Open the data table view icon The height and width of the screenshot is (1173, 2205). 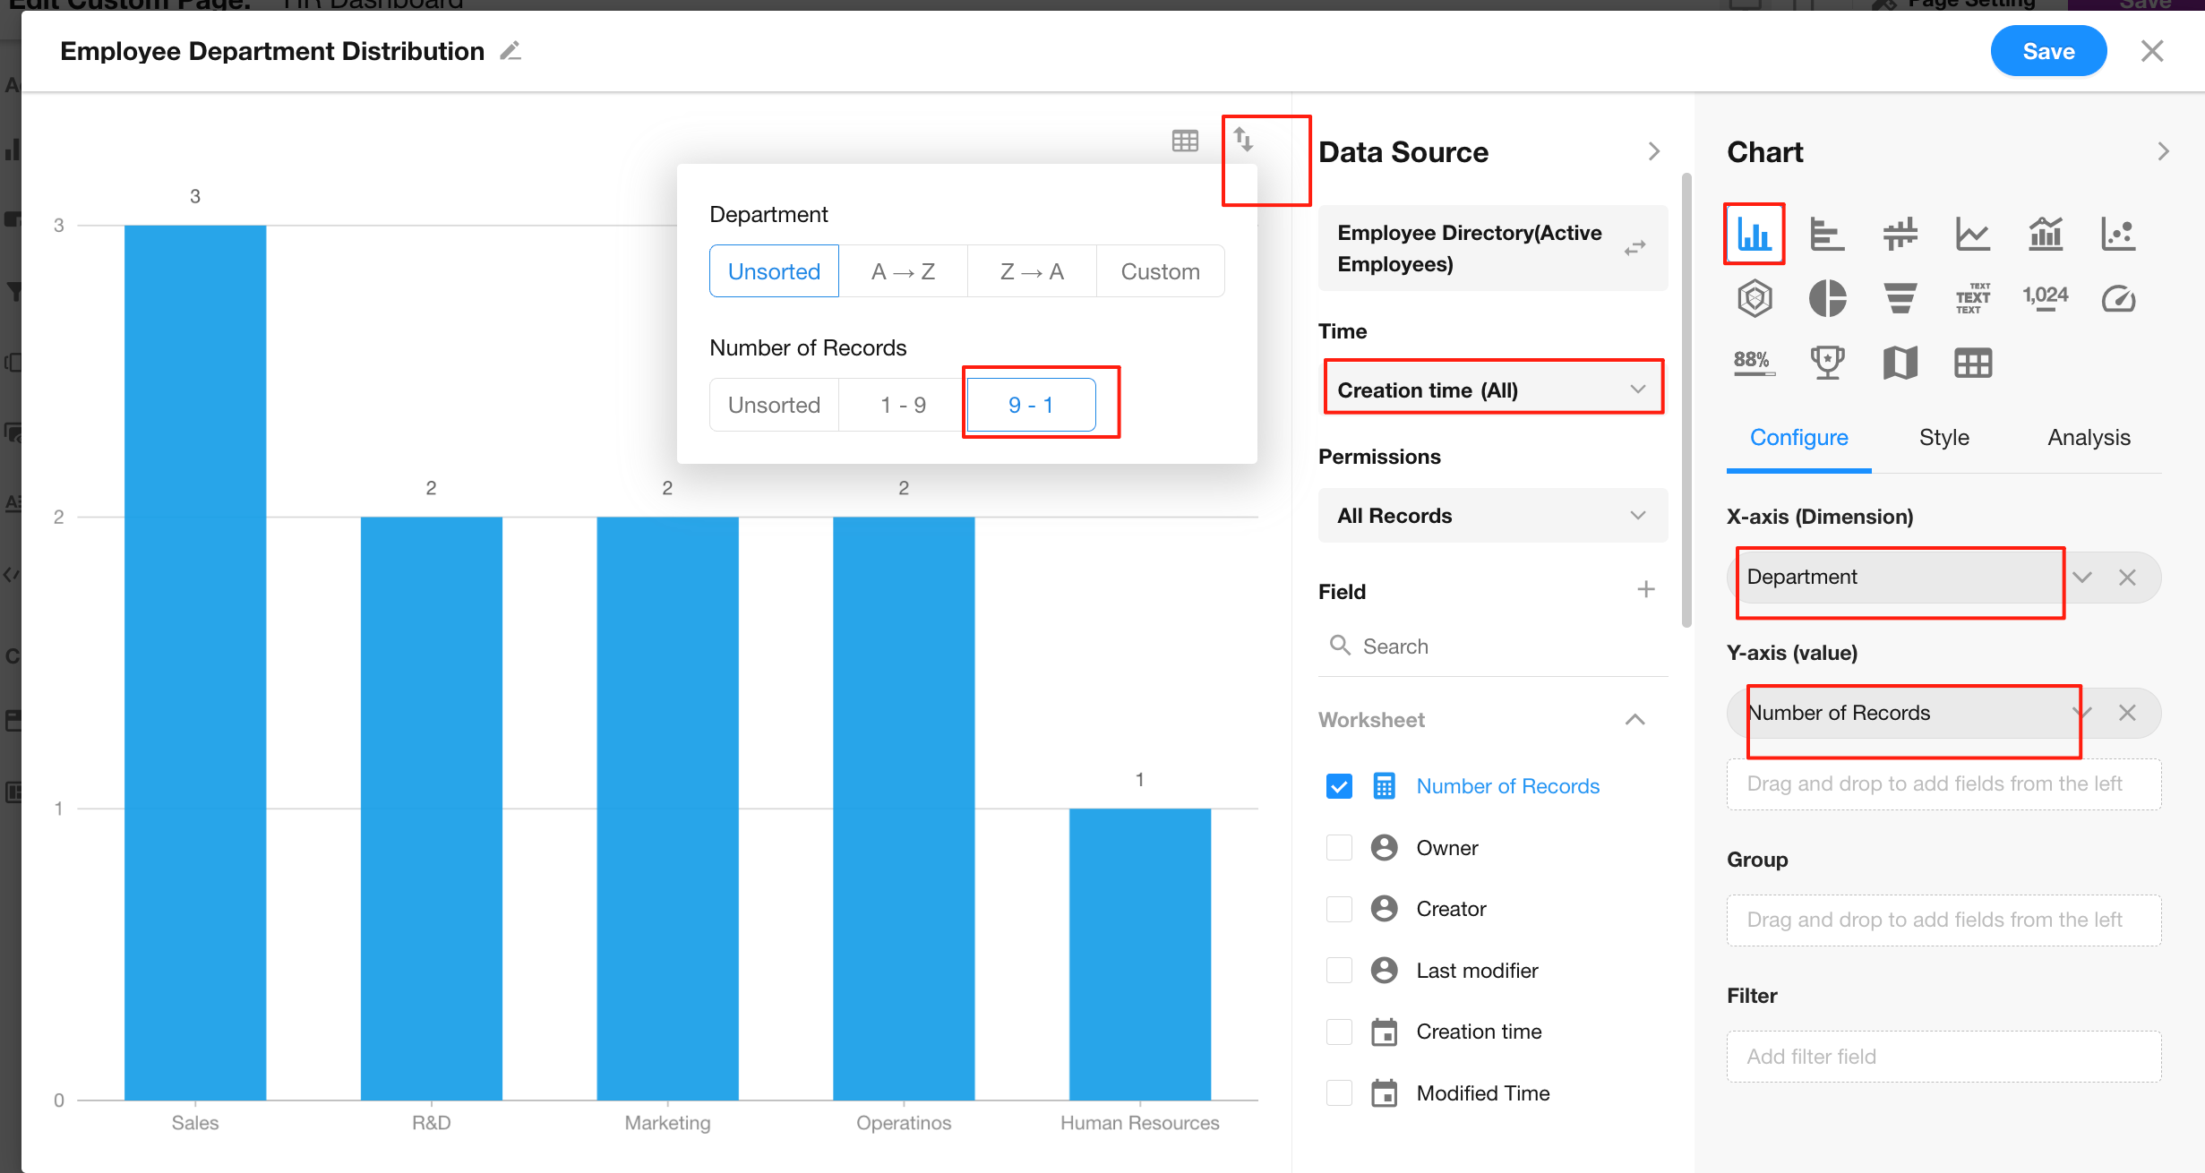pos(1185,141)
